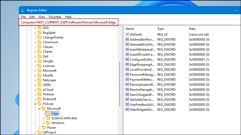241x135 pixels.
Task: Collapse the Microsoft key under Policies
Action: [39, 109]
